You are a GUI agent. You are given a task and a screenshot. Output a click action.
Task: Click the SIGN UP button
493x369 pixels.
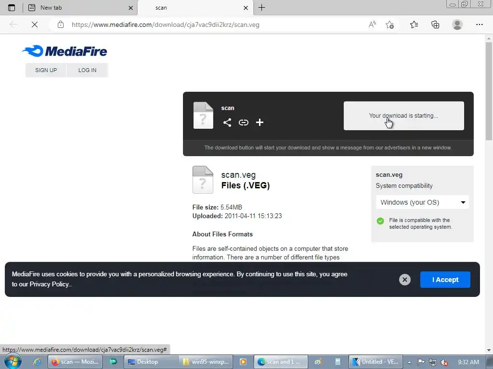(46, 70)
